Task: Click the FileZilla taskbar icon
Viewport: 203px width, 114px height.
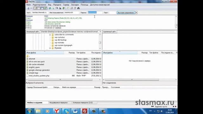Action: click(x=85, y=111)
